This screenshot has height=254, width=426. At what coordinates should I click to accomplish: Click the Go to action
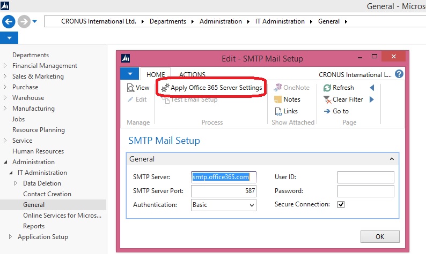click(336, 111)
